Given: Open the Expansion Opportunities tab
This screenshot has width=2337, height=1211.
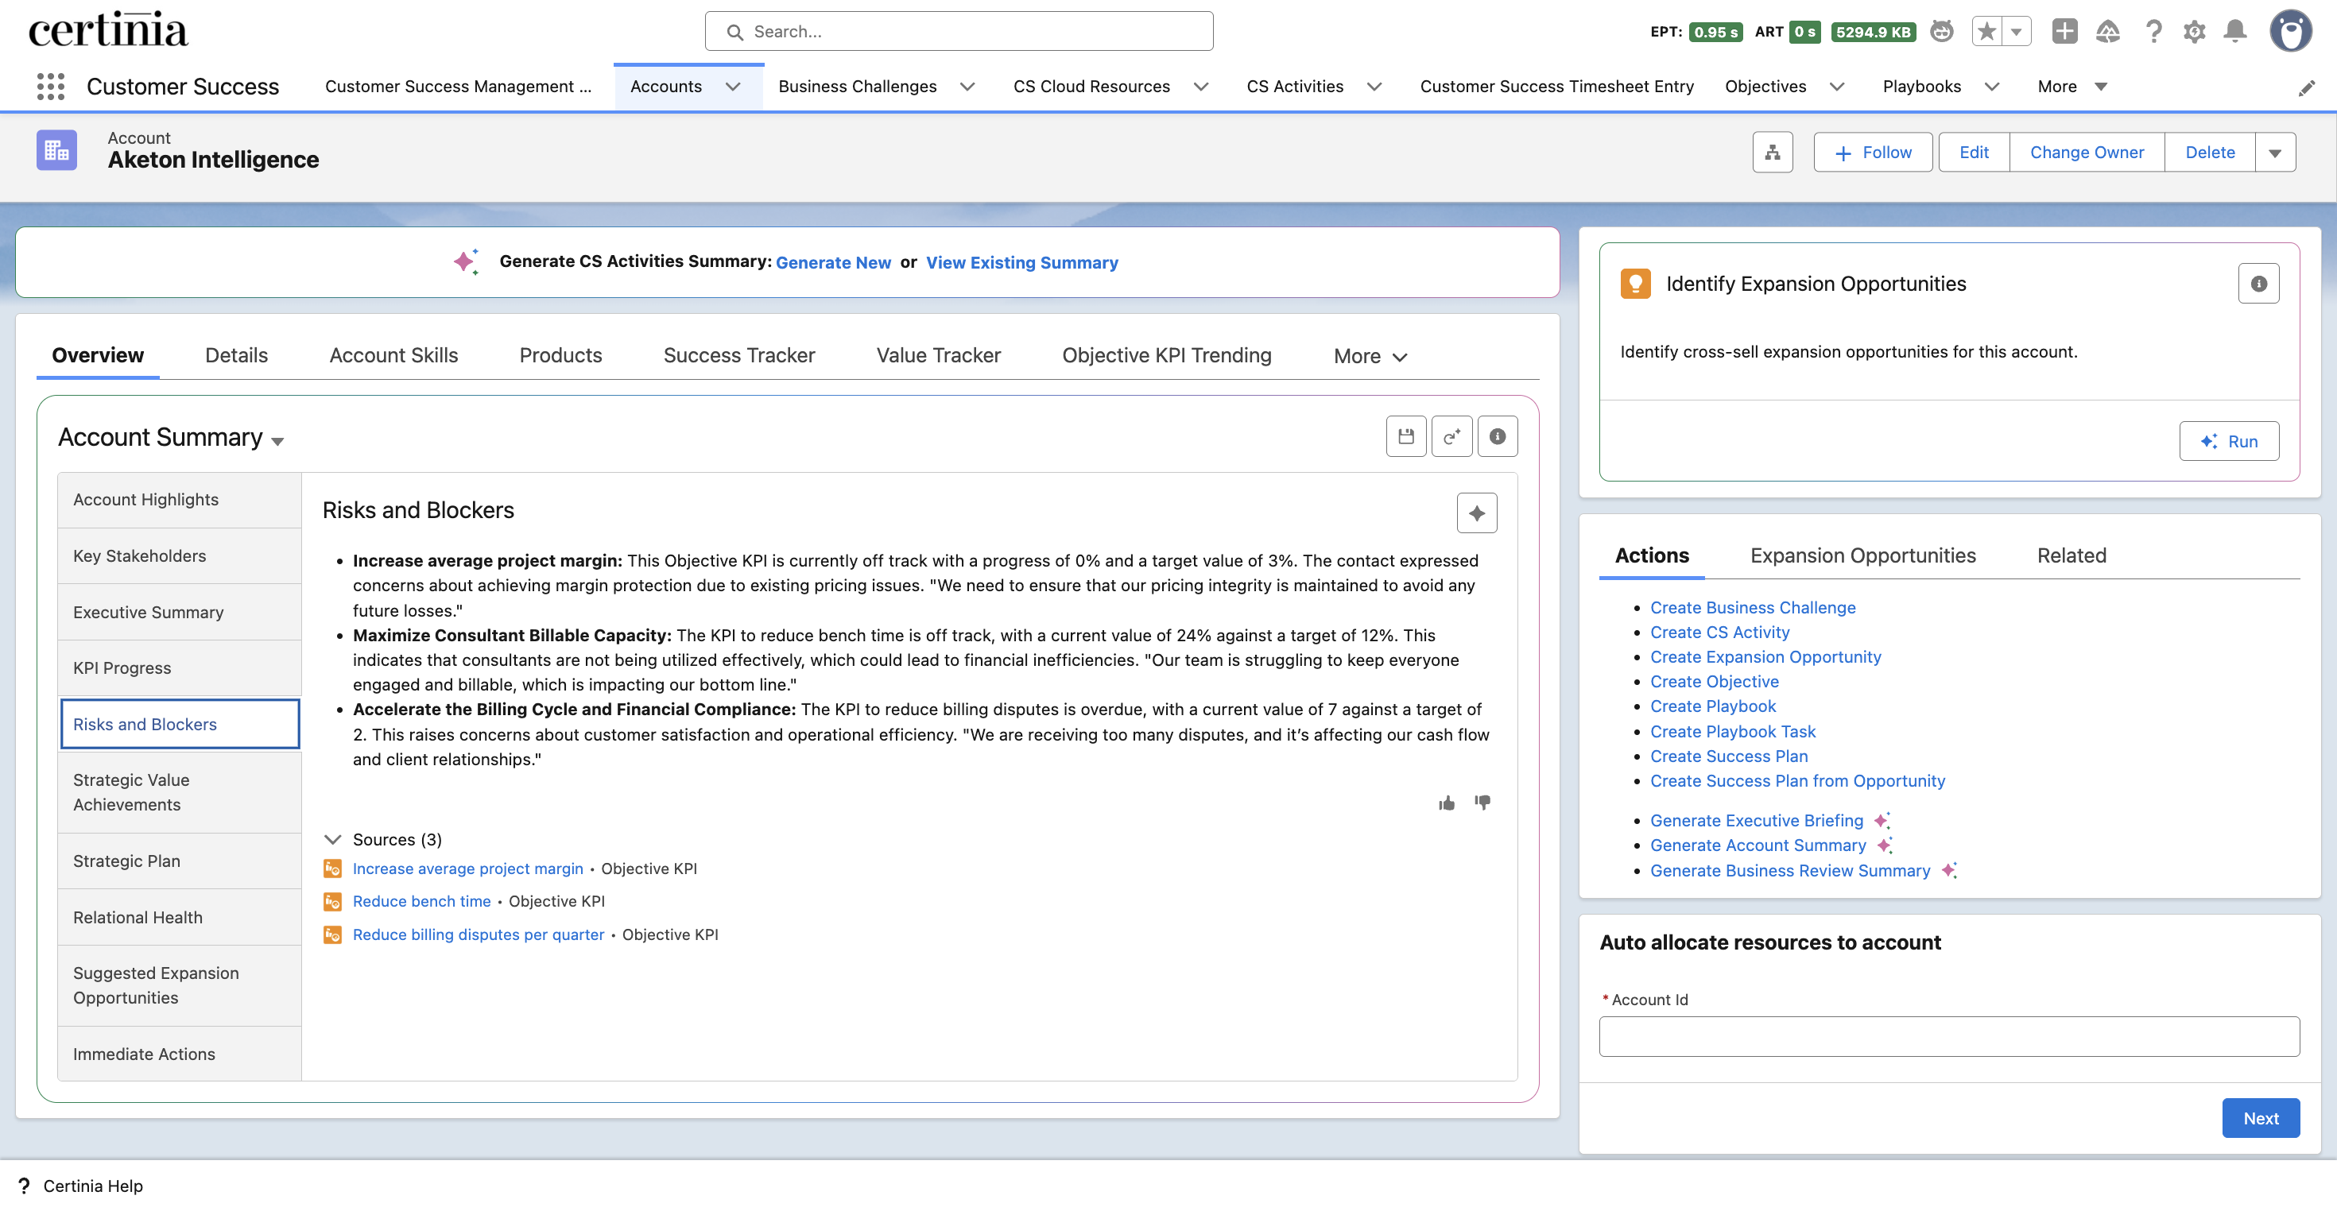Looking at the screenshot, I should [x=1862, y=556].
